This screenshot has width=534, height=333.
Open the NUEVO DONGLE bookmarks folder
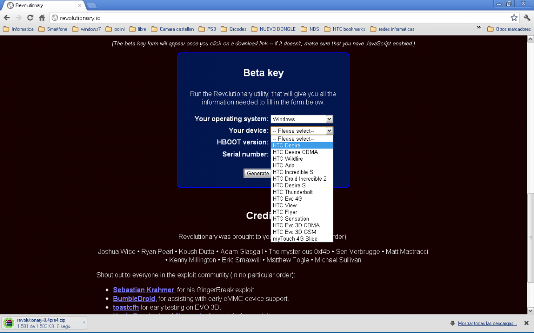(273, 29)
